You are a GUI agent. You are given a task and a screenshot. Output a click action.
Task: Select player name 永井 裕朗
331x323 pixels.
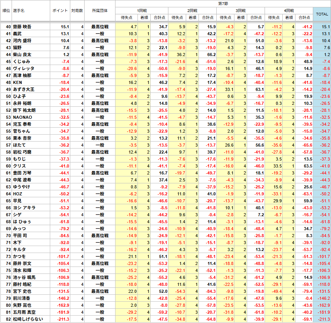(x=22, y=103)
